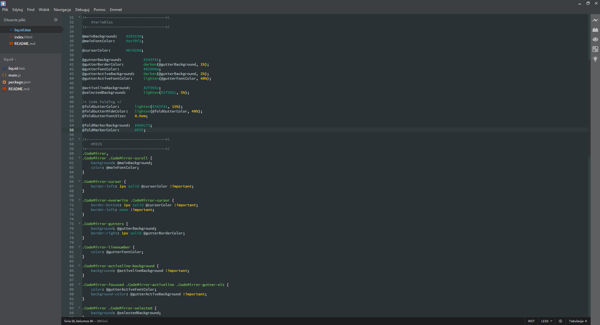
Task: Collapse the code fold at line 31
Action: point(79,18)
